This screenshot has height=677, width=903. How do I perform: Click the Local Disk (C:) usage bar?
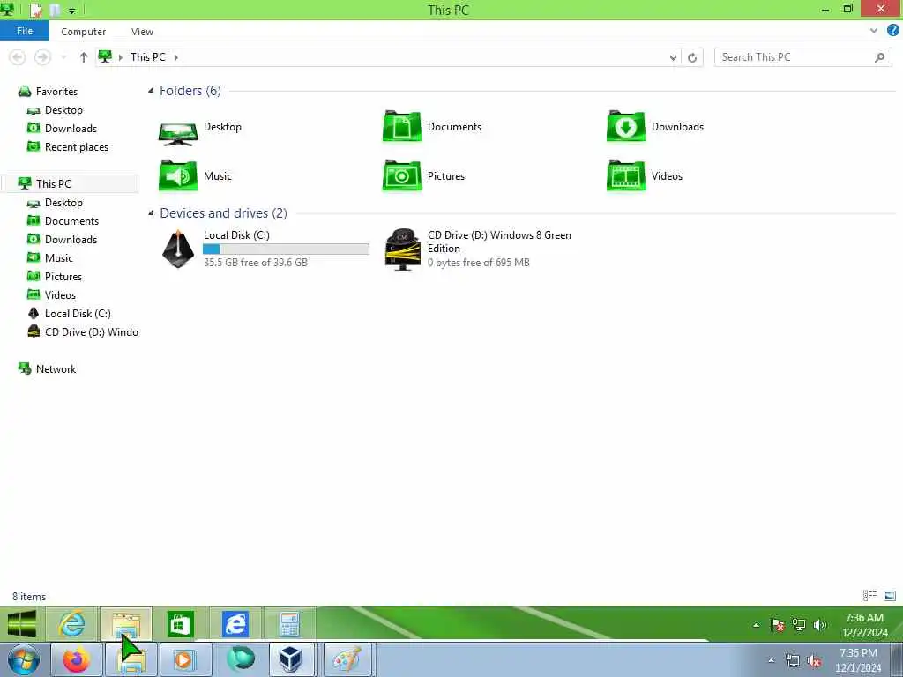[x=287, y=249]
